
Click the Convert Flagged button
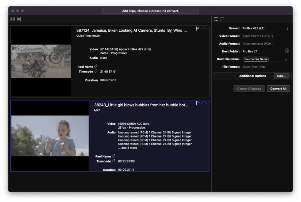(x=249, y=89)
